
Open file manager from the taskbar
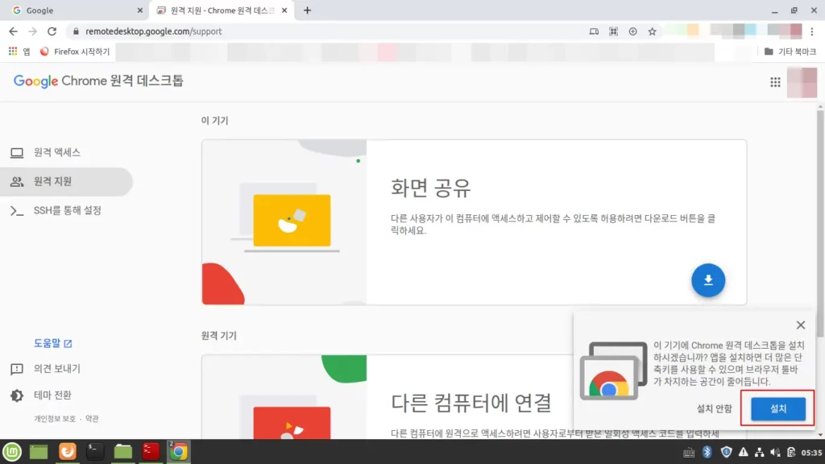pyautogui.click(x=122, y=451)
